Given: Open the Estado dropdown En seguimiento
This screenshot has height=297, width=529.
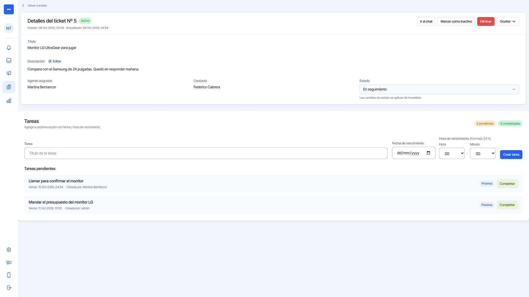Looking at the screenshot, I should pyautogui.click(x=439, y=89).
